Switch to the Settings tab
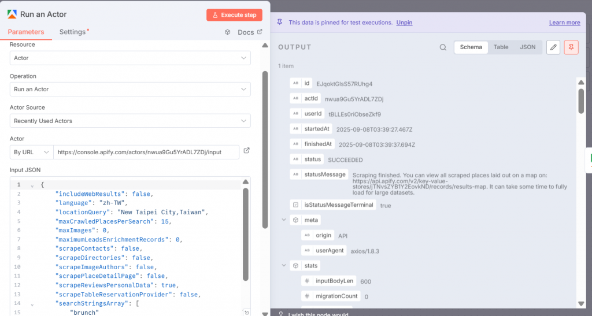592x316 pixels. (72, 32)
